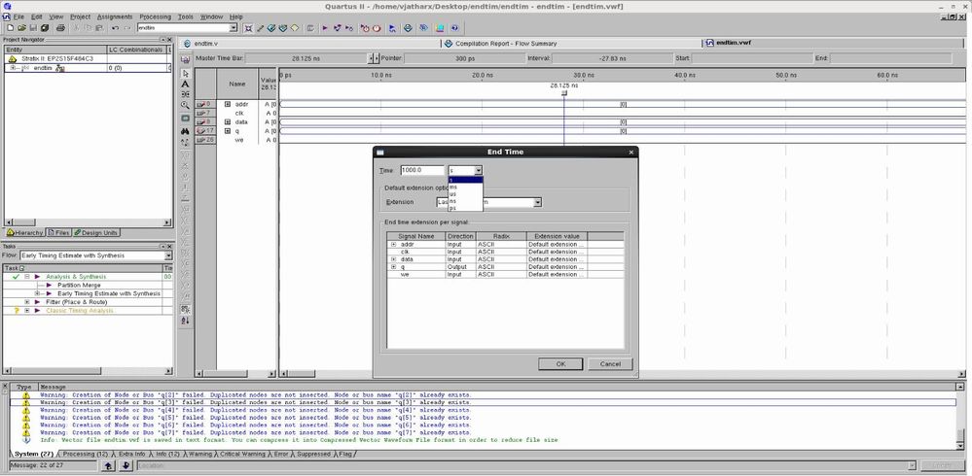This screenshot has height=476, width=972.
Task: Open the Help icon at toolbar end
Action: [455, 28]
